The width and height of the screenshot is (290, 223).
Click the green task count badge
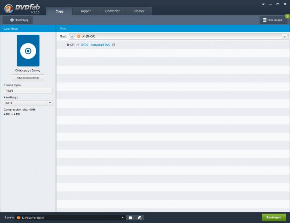pyautogui.click(x=287, y=16)
